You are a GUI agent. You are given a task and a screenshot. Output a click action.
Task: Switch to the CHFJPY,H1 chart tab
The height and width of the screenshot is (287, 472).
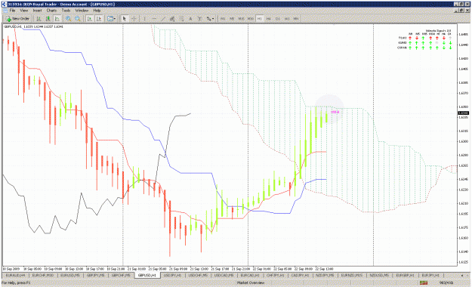point(276,275)
